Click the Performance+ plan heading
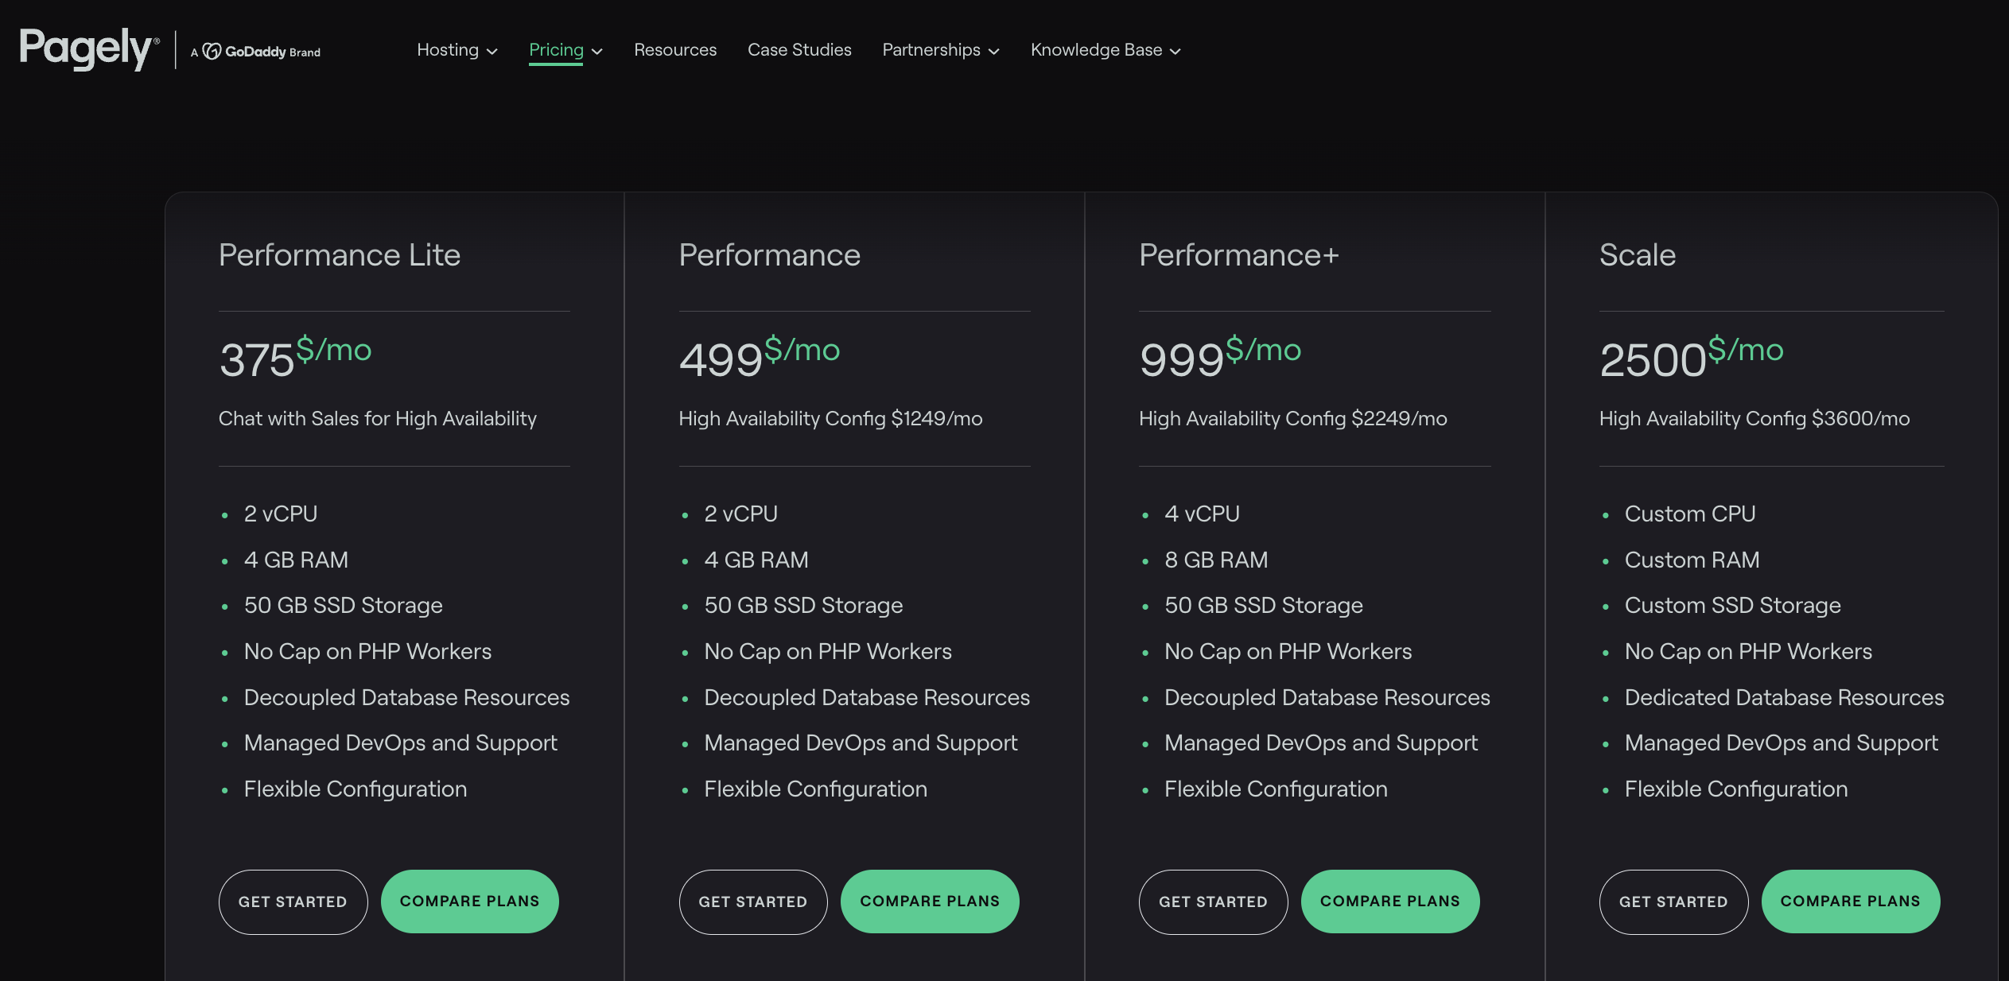The height and width of the screenshot is (981, 2009). pos(1238,255)
